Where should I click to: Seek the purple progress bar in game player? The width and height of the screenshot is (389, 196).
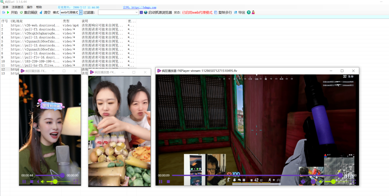pos(257,175)
